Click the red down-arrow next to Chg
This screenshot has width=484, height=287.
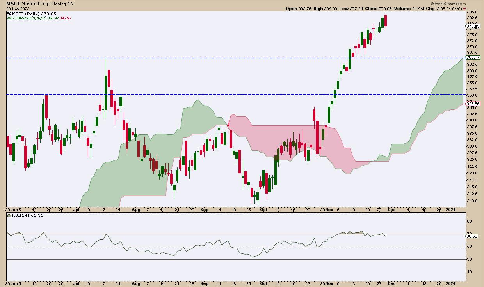[464, 9]
